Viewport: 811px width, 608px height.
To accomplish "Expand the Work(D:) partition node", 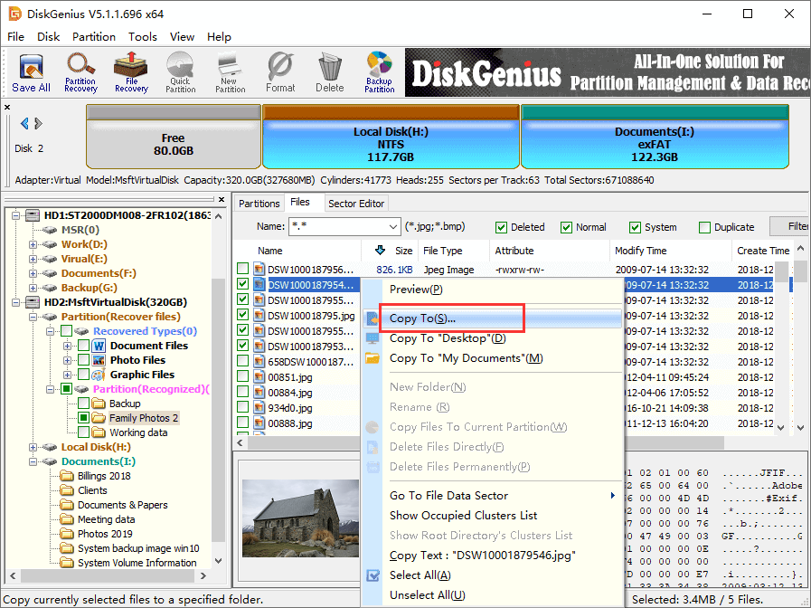I will click(33, 244).
